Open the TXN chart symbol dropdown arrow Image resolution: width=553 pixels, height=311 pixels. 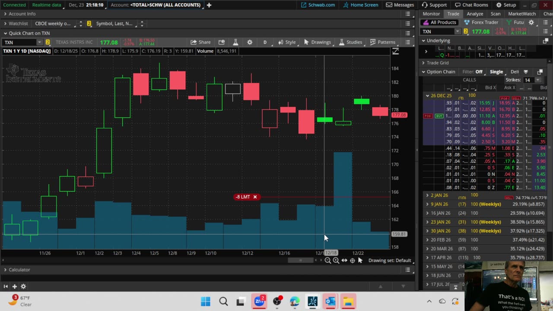tap(39, 42)
